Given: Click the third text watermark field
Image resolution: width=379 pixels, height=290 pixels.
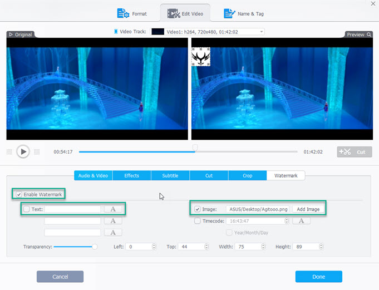Looking at the screenshot, I should coord(72,233).
